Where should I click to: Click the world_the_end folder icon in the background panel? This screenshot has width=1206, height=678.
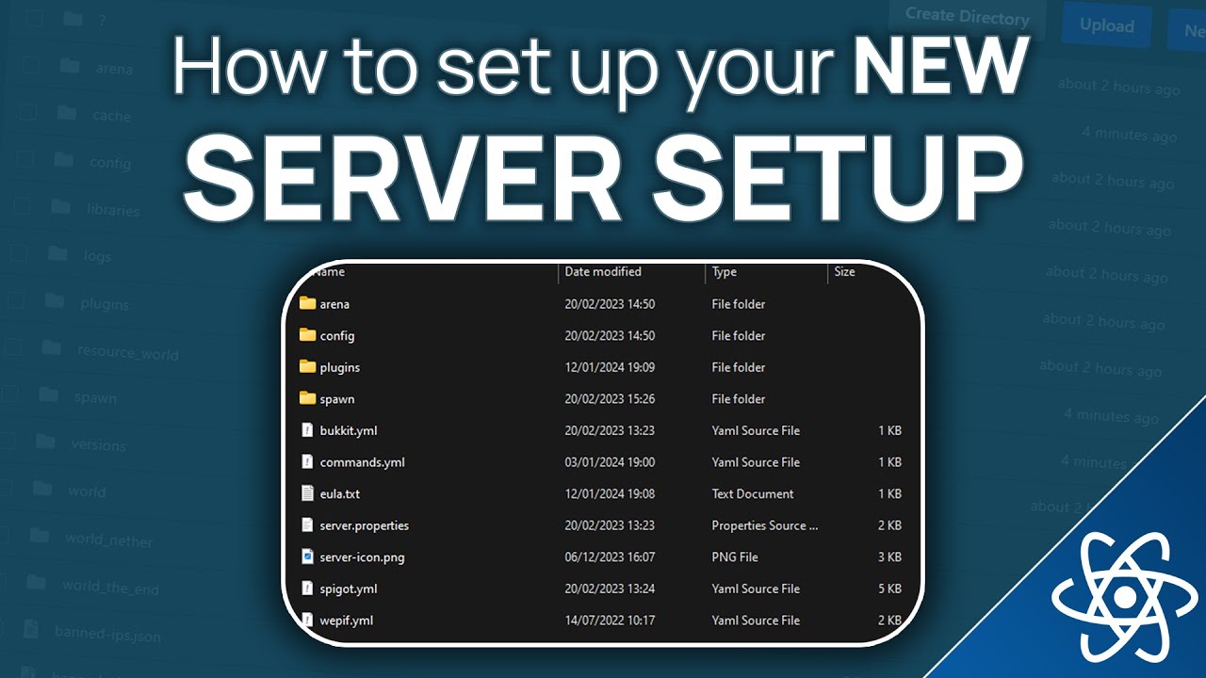36,581
